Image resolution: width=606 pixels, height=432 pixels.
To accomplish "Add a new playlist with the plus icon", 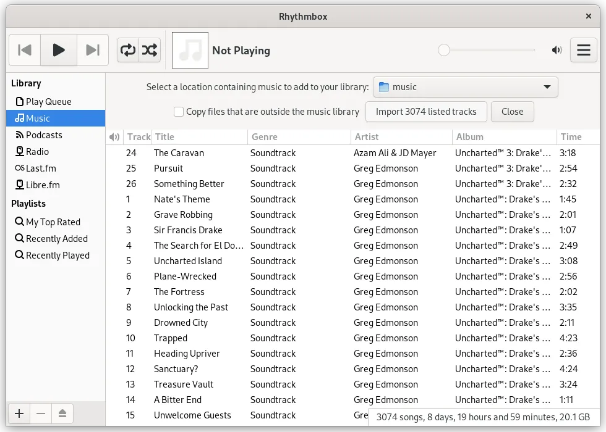I will tap(19, 413).
